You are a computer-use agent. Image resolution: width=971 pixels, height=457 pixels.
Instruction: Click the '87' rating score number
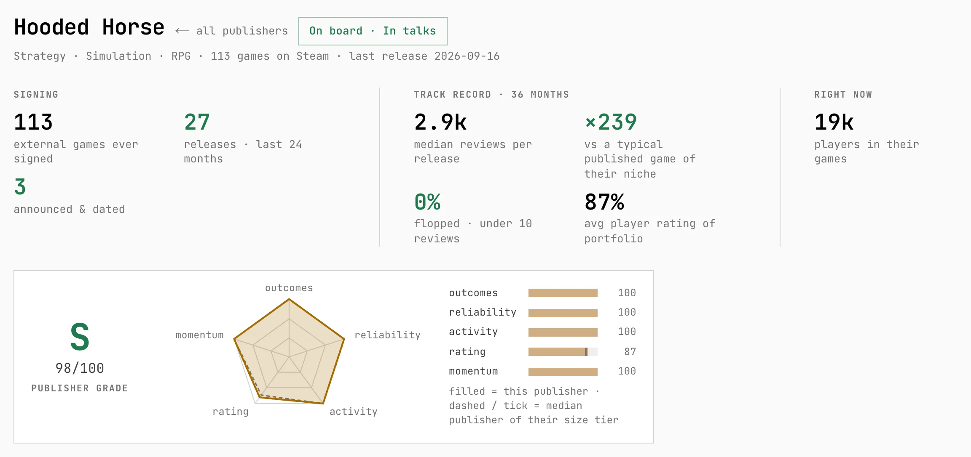click(x=630, y=352)
